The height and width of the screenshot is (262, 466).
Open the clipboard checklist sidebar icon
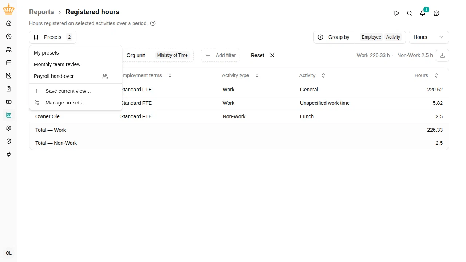[x=9, y=89]
